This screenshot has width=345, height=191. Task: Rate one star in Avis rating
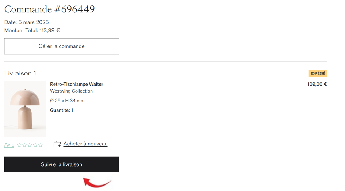point(19,145)
